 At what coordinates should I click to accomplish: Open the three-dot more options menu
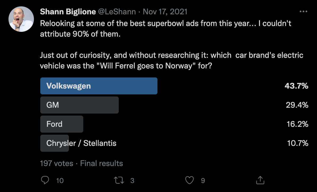(303, 12)
